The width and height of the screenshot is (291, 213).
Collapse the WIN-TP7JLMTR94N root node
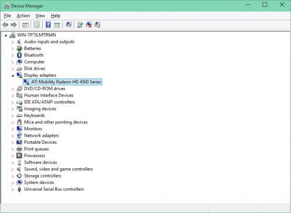coord(6,35)
